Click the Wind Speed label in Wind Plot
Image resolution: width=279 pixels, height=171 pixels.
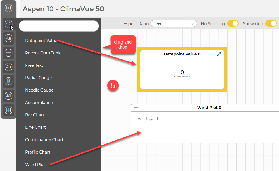point(148,119)
